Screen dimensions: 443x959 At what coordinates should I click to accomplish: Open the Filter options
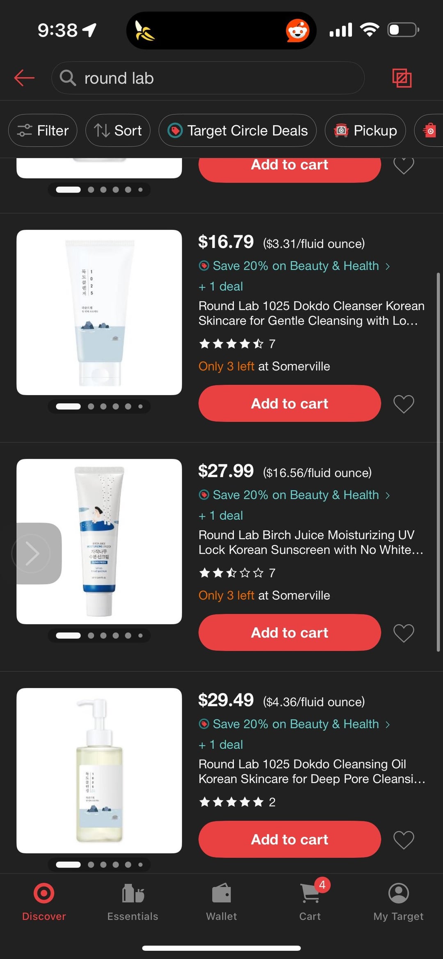click(x=43, y=130)
